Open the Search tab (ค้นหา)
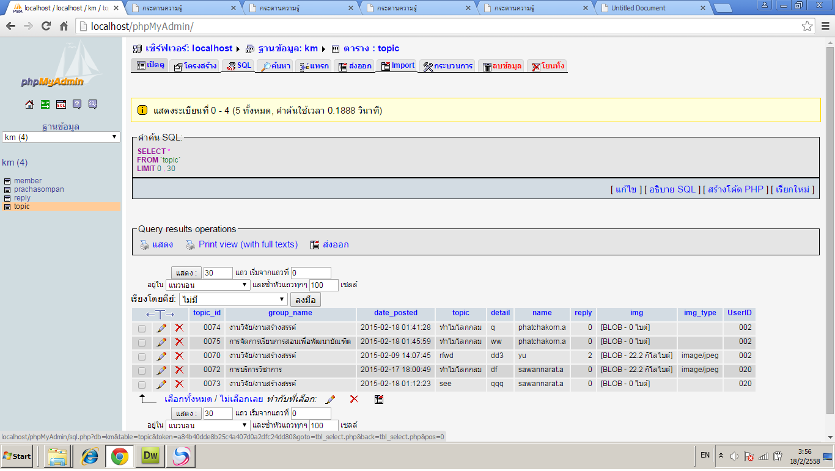Image resolution: width=835 pixels, height=471 pixels. coord(276,66)
